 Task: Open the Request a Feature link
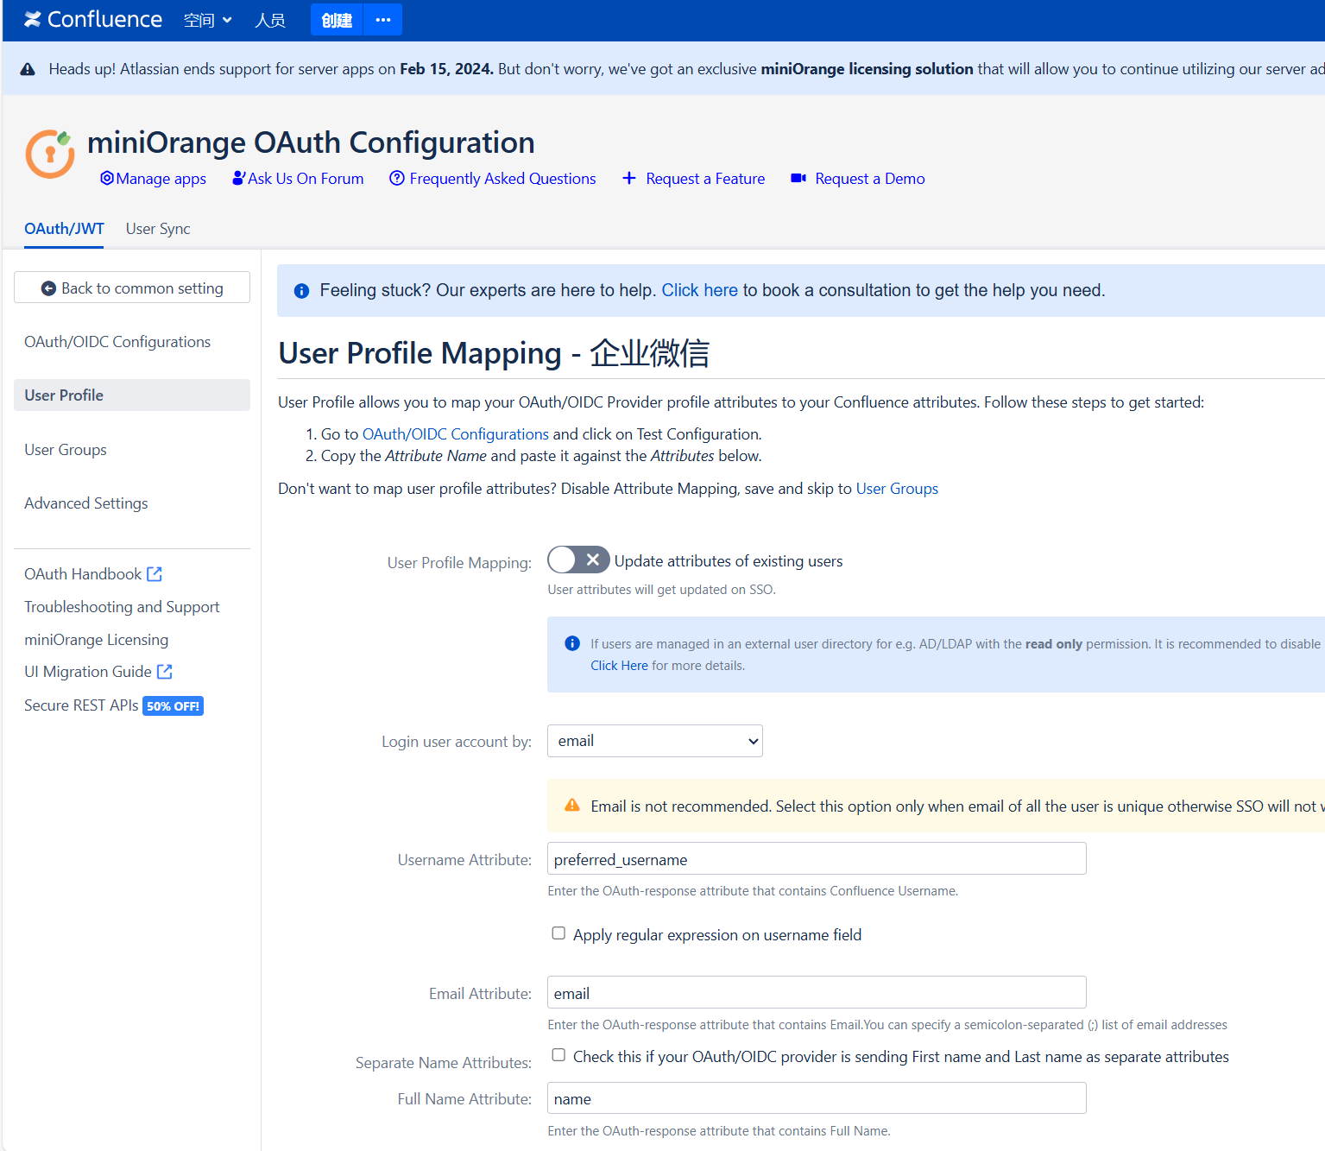705,179
